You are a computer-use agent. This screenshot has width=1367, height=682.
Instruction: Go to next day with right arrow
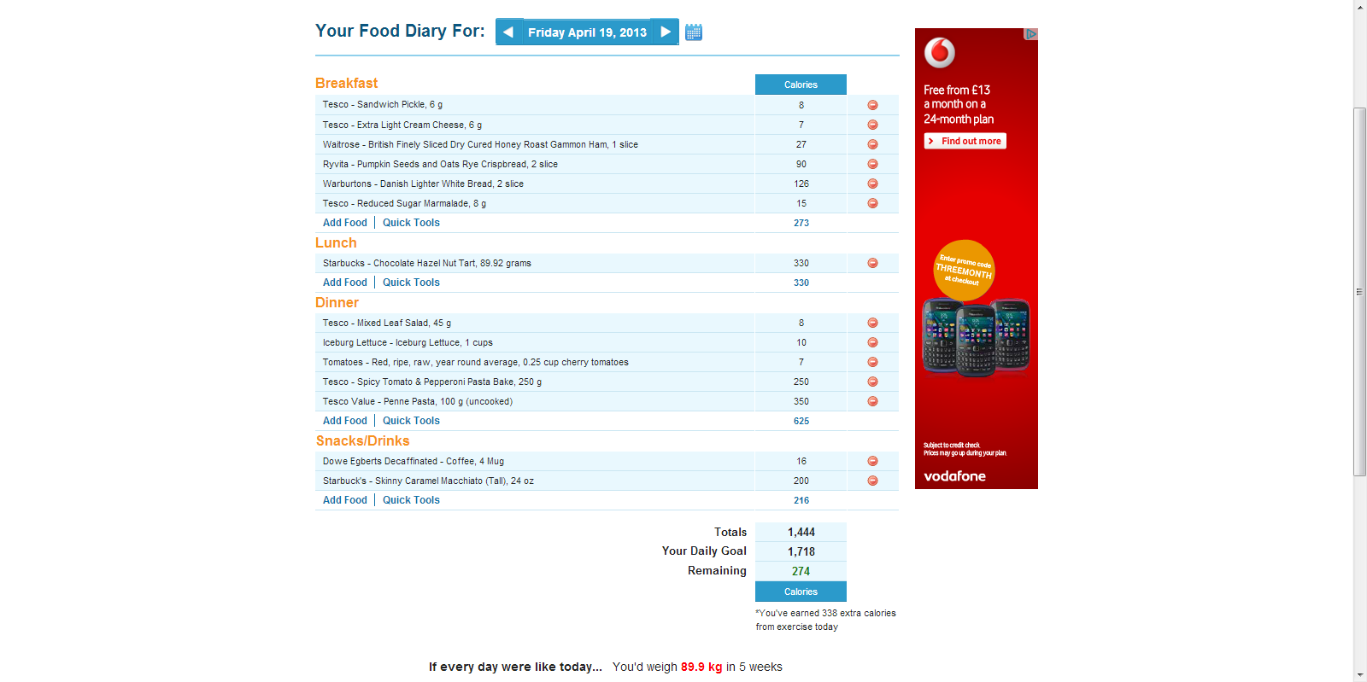(x=665, y=32)
